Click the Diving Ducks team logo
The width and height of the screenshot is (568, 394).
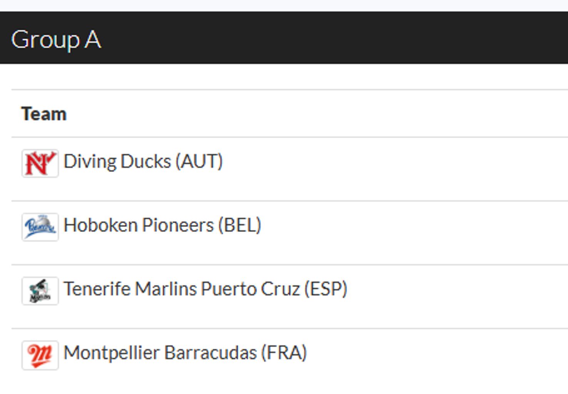[x=40, y=164]
